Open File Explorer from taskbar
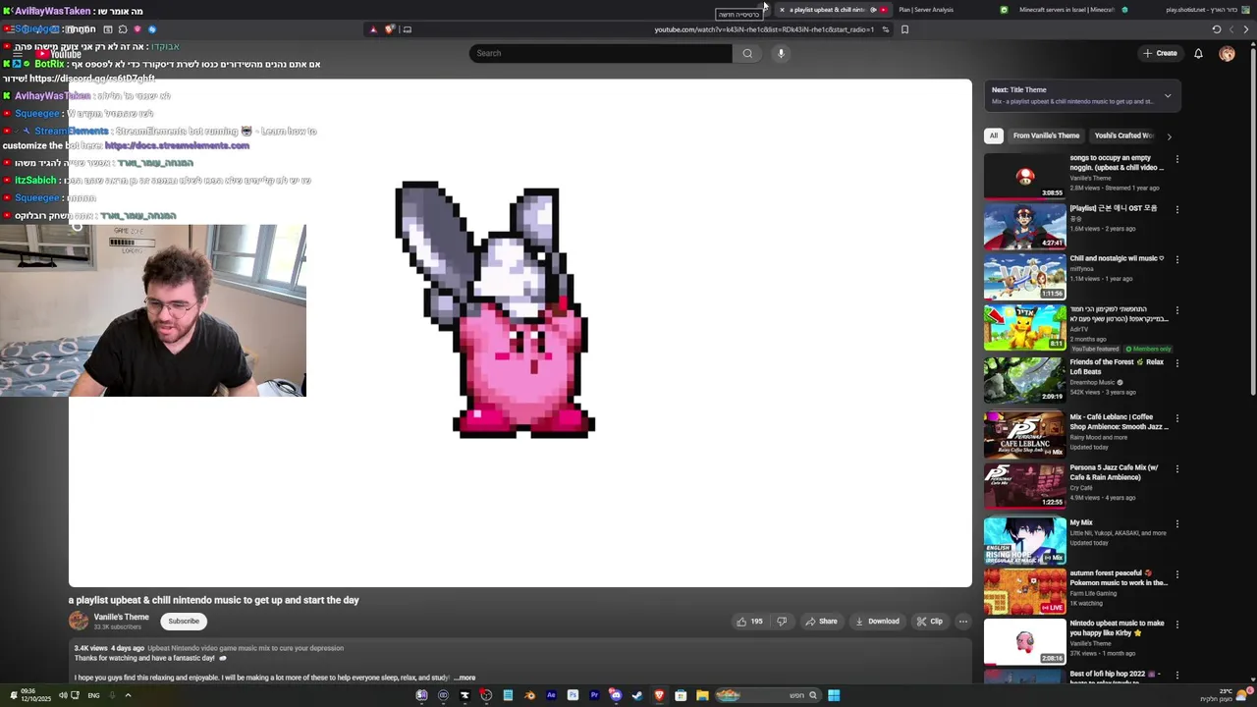The image size is (1257, 707). (702, 695)
